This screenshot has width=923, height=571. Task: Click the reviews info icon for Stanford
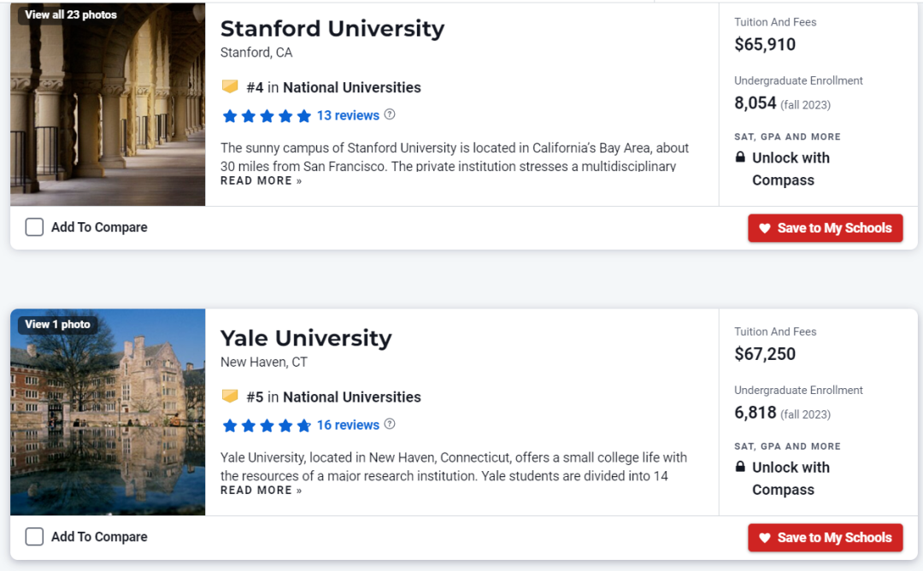coord(390,115)
